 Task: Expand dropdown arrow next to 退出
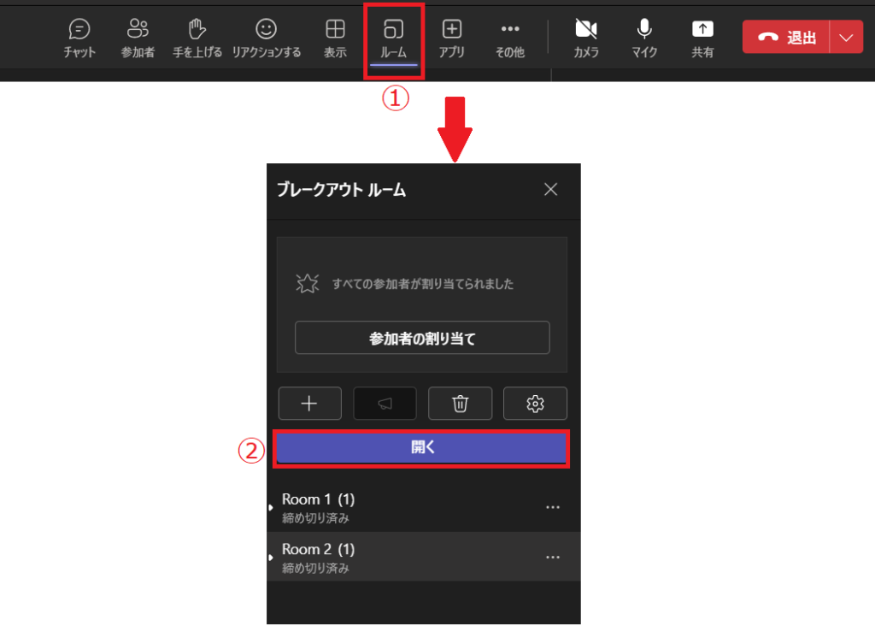point(846,38)
